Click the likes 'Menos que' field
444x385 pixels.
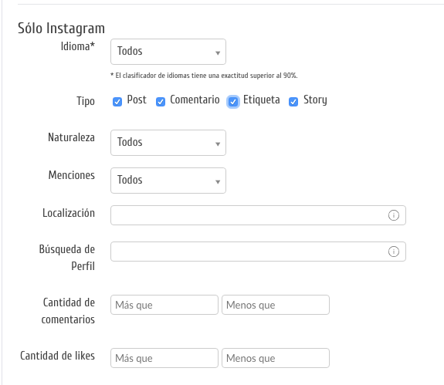[276, 358]
